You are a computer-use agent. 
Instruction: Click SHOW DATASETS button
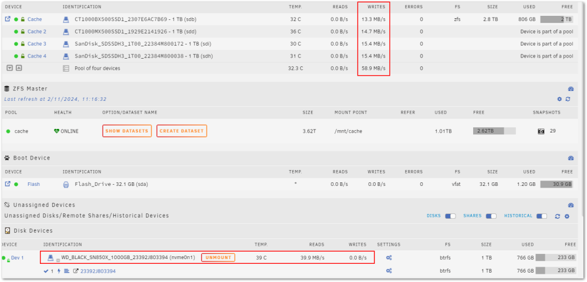[127, 131]
